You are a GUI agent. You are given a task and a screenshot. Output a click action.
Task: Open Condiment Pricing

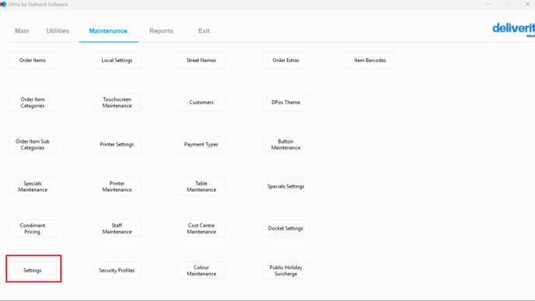point(33,229)
